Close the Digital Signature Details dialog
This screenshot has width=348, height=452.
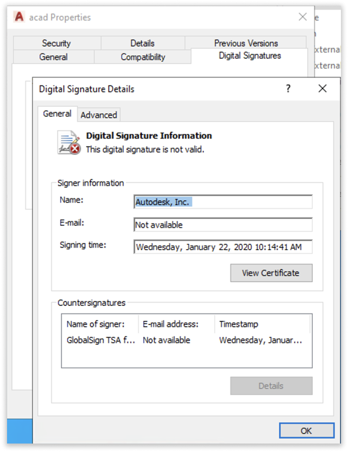point(322,88)
